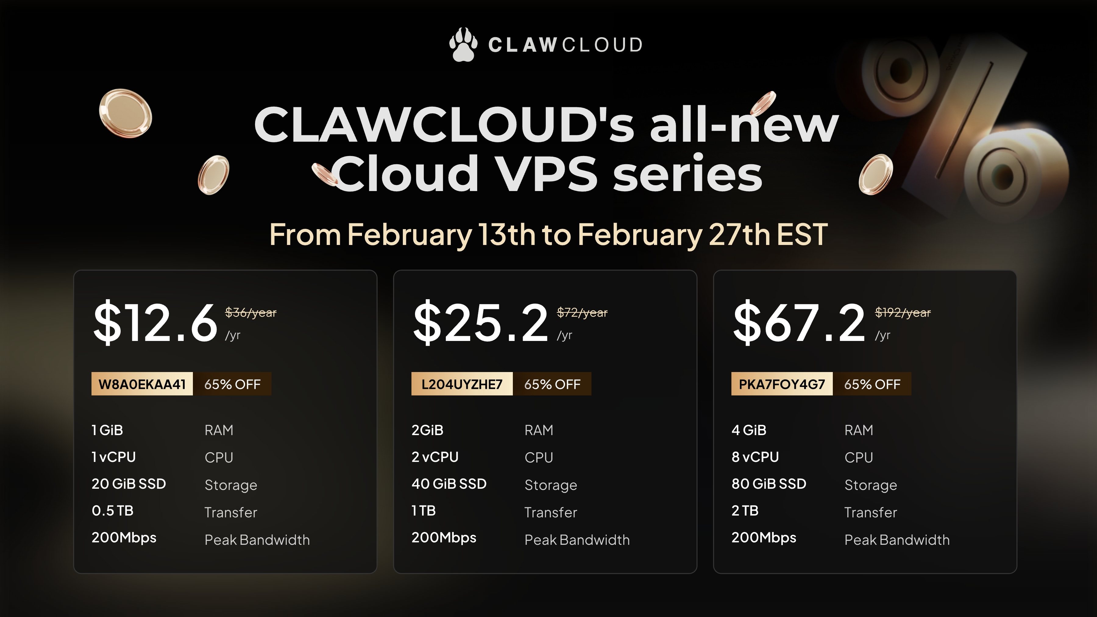This screenshot has width=1097, height=617.
Task: Click the large gold coin at top left
Action: 125,113
